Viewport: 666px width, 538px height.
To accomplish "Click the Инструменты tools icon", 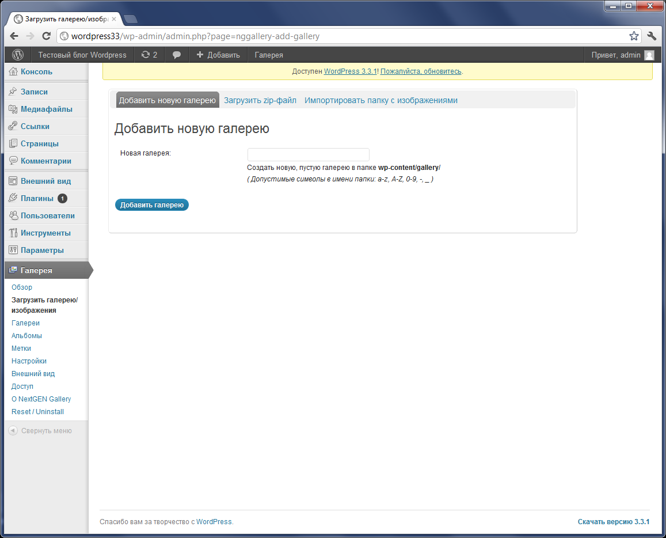I will tap(13, 233).
